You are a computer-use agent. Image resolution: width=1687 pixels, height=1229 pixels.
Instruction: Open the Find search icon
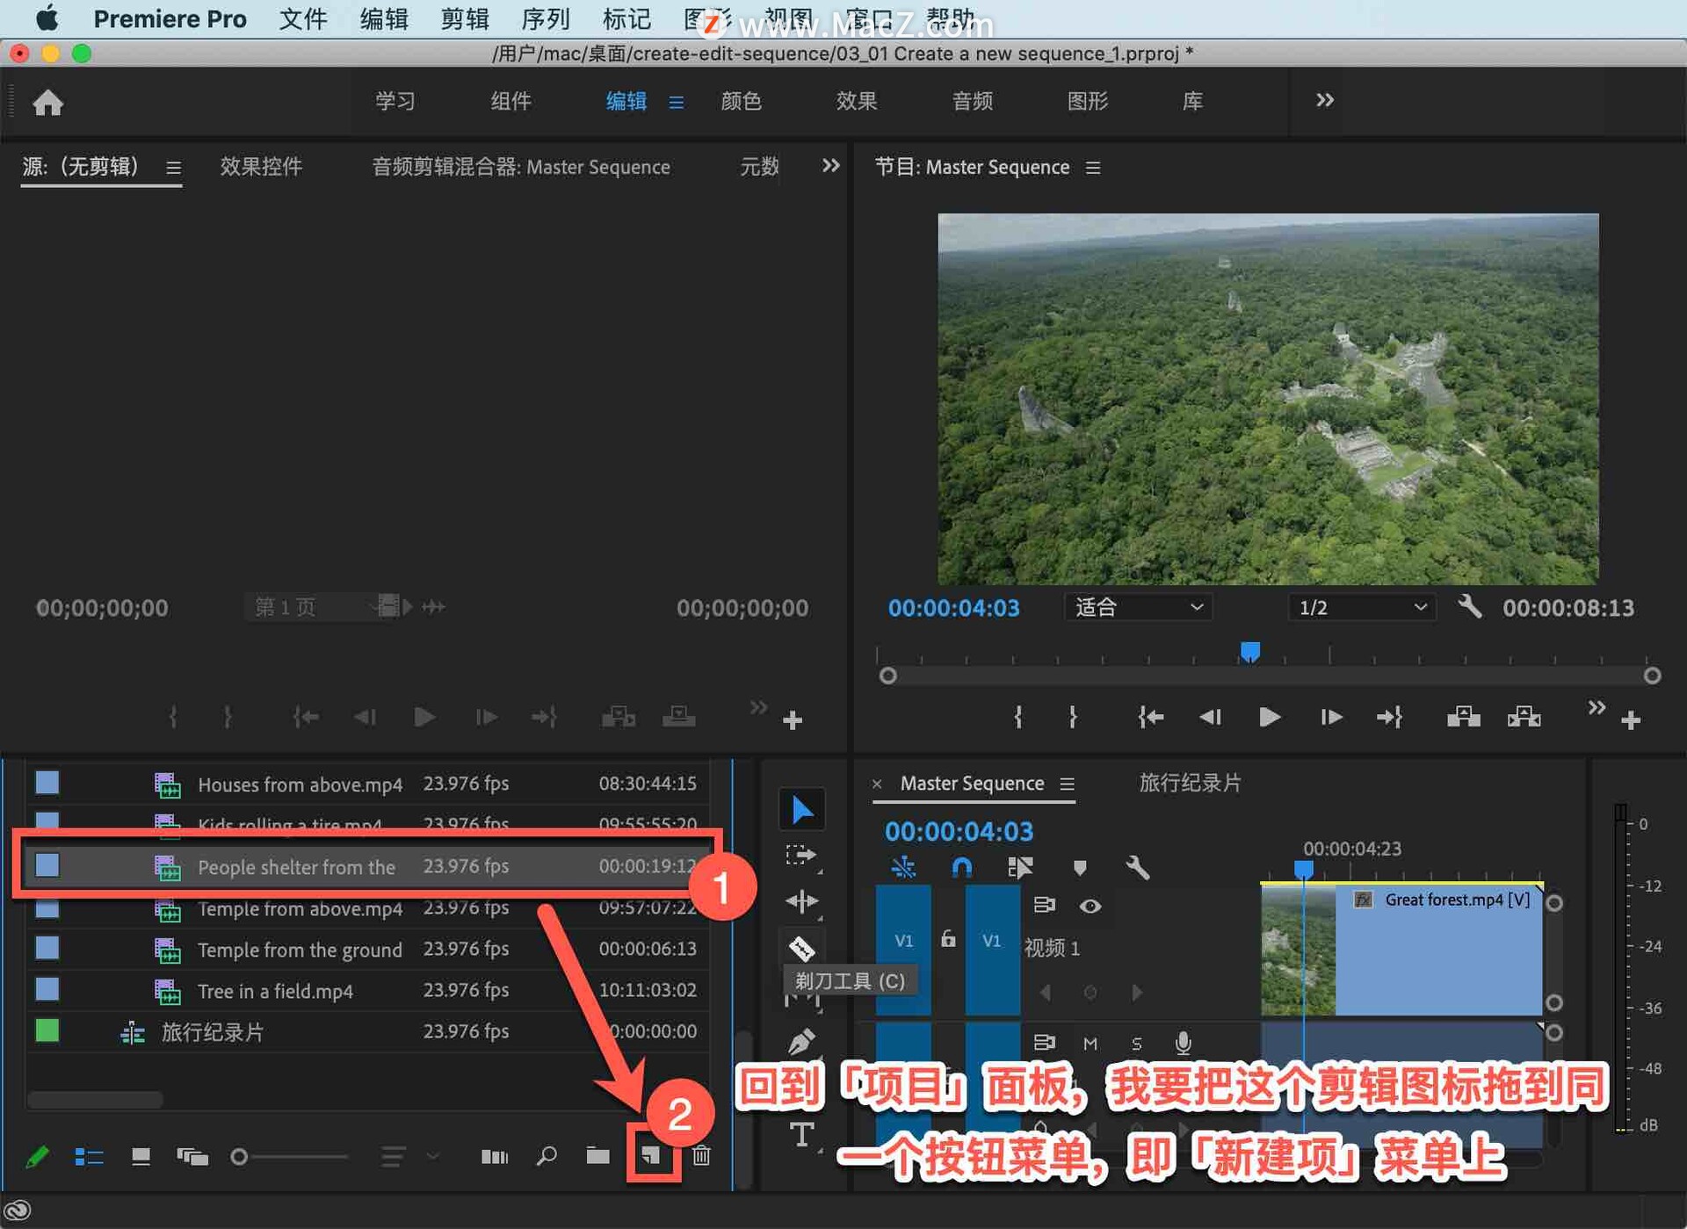click(x=547, y=1156)
